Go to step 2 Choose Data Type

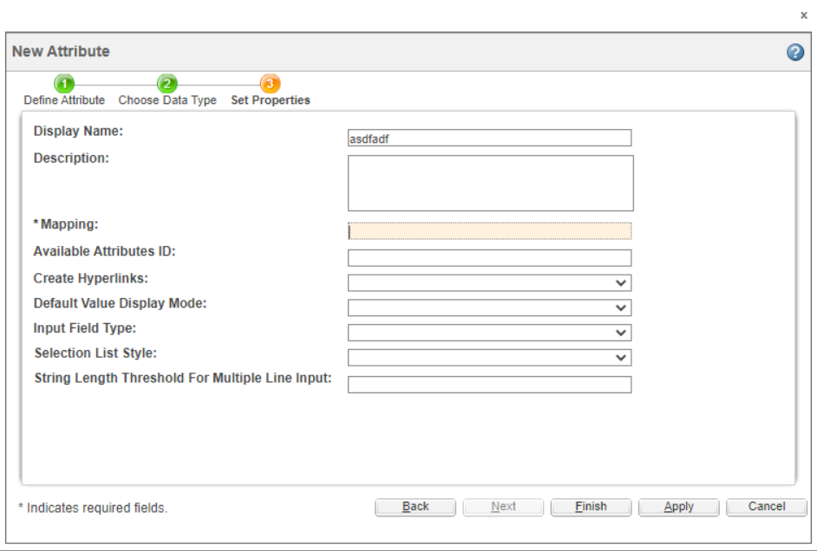[x=167, y=90]
